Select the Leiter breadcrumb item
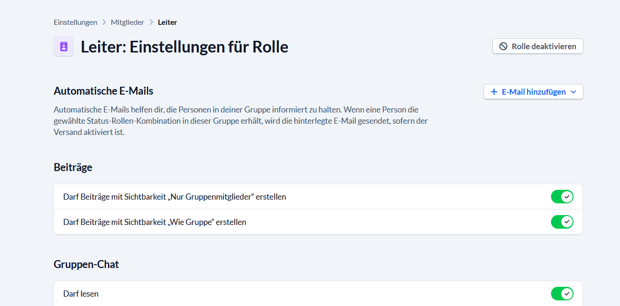The height and width of the screenshot is (306, 620). pos(168,22)
